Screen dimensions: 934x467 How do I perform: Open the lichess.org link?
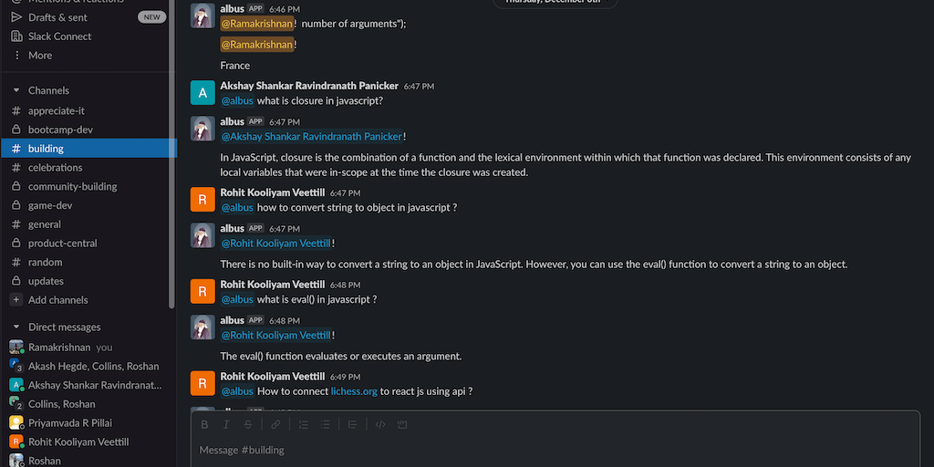354,391
